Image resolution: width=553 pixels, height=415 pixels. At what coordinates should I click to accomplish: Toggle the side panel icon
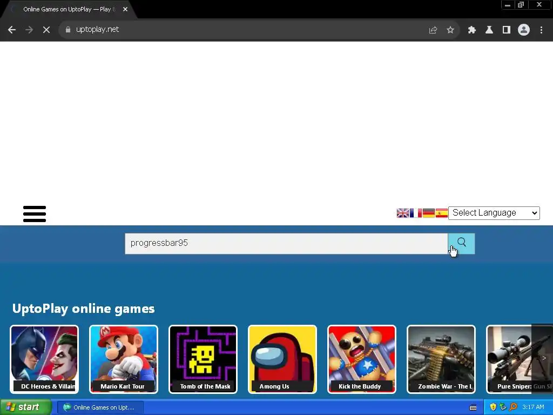tap(507, 30)
